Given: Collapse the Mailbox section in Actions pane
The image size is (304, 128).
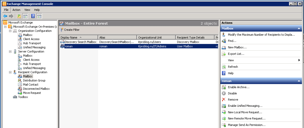Looking at the screenshot, I should [299, 28].
